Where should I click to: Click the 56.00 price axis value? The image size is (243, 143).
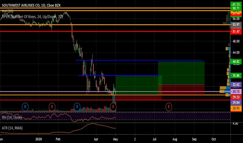(x=236, y=19)
